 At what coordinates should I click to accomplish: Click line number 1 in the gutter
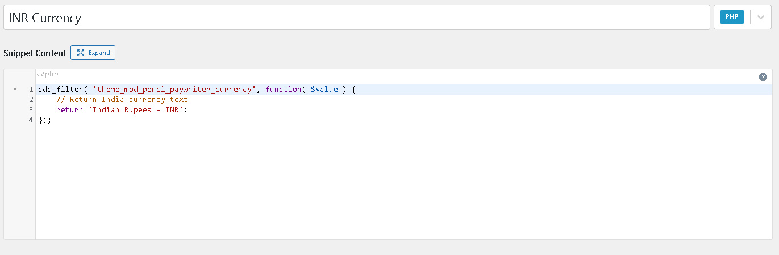pos(31,90)
